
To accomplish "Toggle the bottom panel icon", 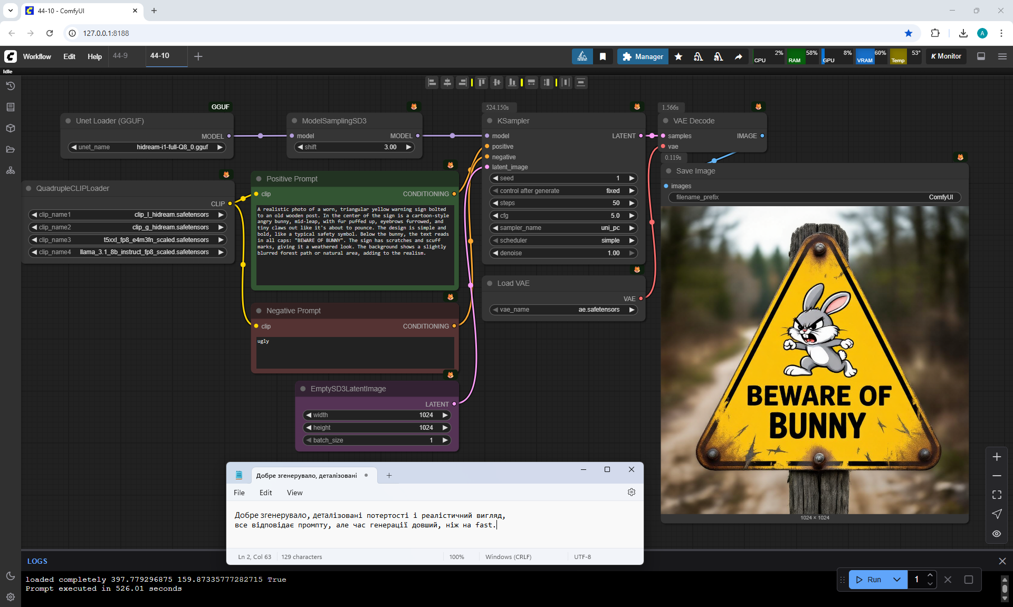I will [981, 56].
